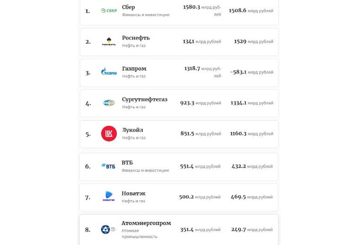This screenshot has height=245, width=353.
Task: Open the Атомэнергопром company name link
Action: pyautogui.click(x=146, y=223)
